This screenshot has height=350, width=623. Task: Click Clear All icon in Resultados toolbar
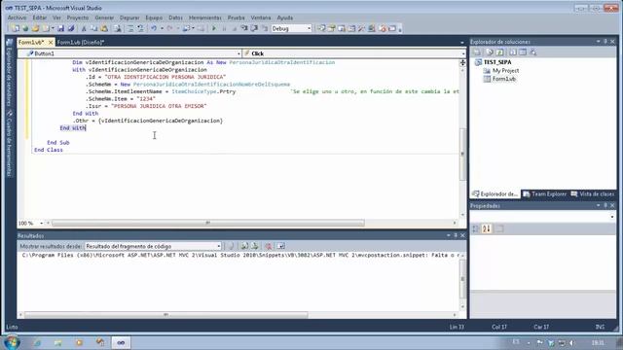(269, 246)
